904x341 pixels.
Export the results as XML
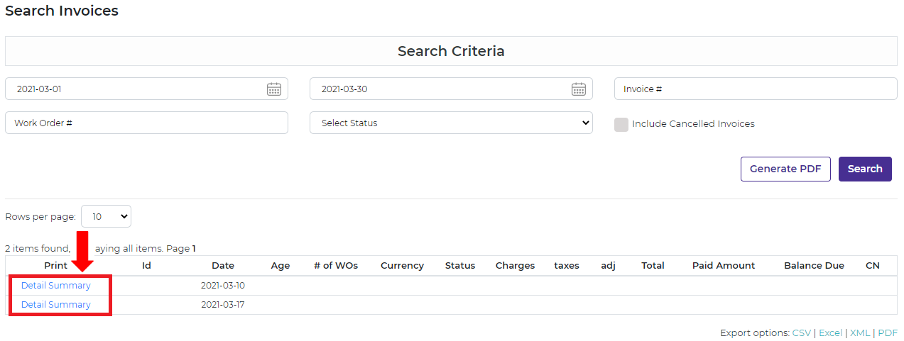point(860,333)
